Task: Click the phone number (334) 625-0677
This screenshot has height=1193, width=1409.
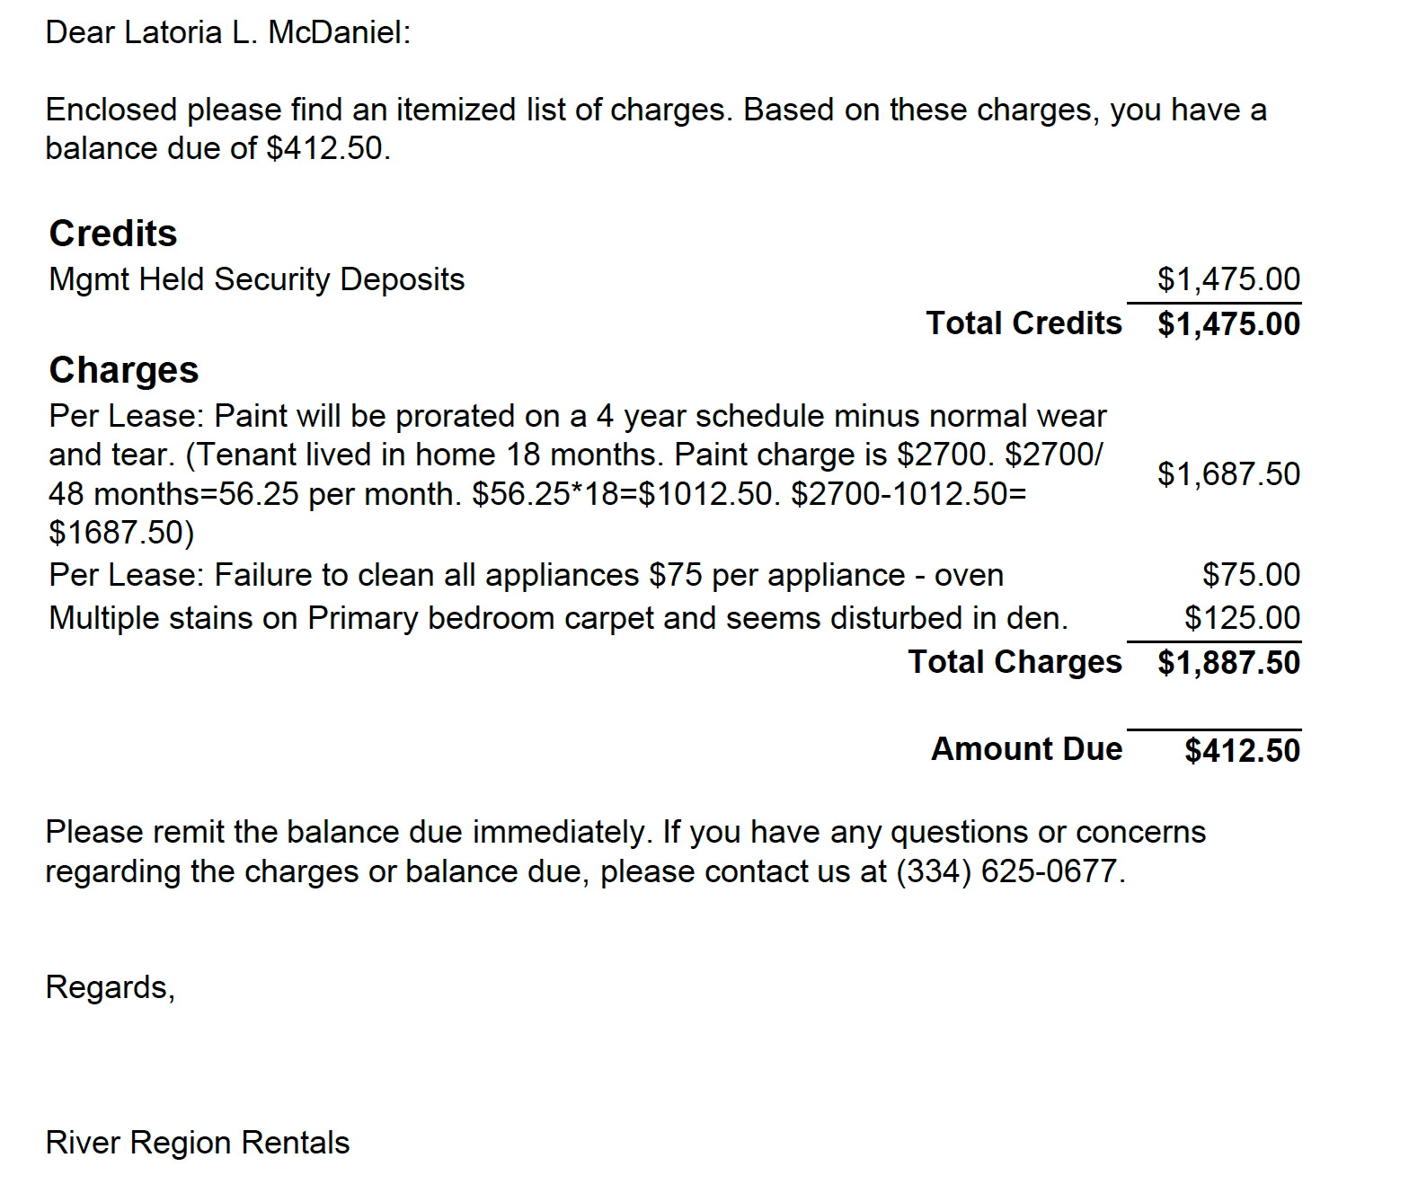Action: coord(1009,871)
